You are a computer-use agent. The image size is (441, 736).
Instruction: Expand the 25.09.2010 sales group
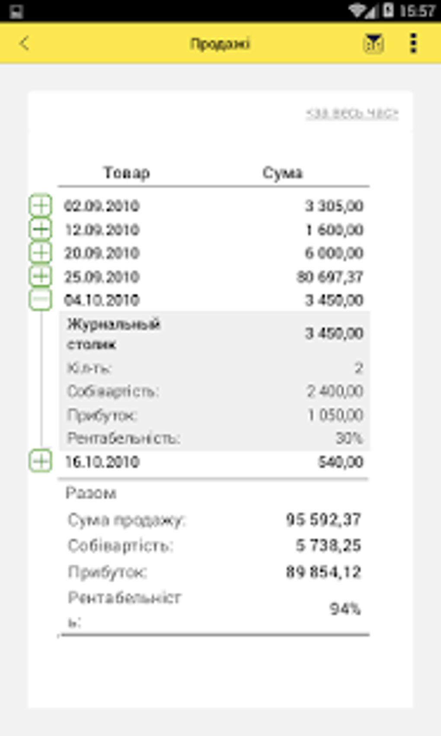(41, 276)
